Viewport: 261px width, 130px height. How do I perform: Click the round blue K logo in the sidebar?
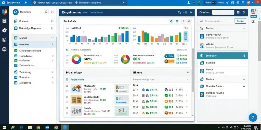[16, 12]
